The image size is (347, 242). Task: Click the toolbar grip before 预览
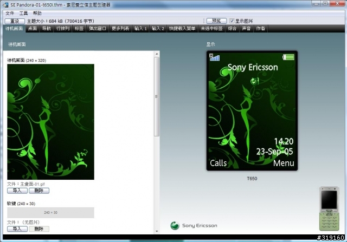204,21
